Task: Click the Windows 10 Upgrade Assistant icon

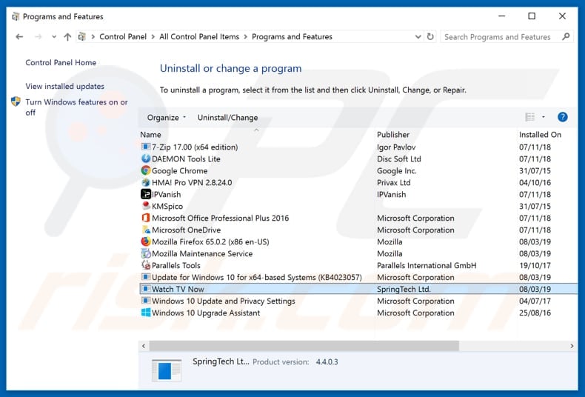Action: (145, 313)
